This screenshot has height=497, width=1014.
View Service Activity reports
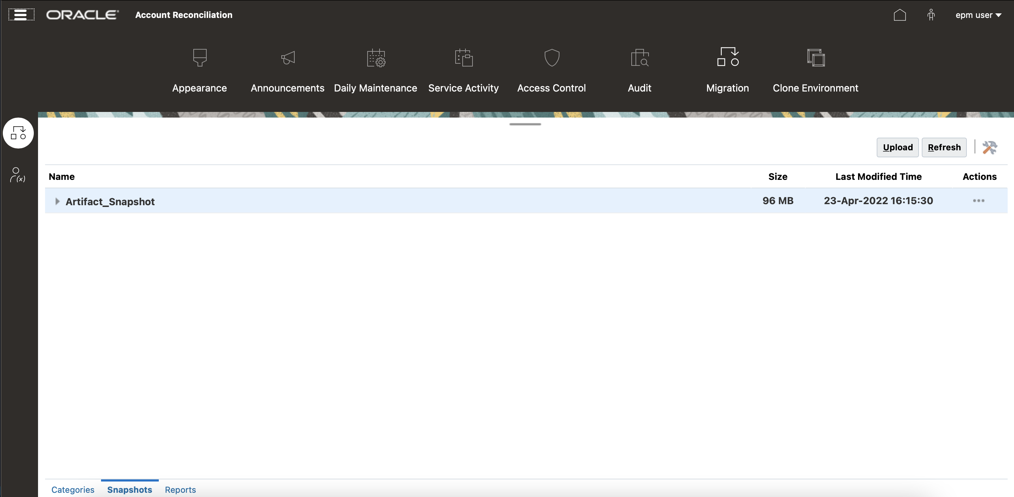point(463,71)
